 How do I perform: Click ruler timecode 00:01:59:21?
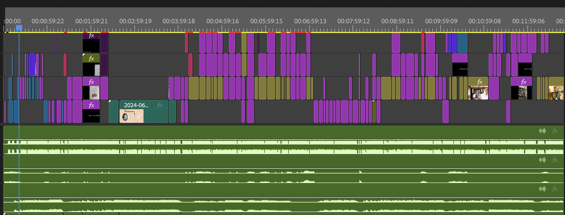[91, 21]
